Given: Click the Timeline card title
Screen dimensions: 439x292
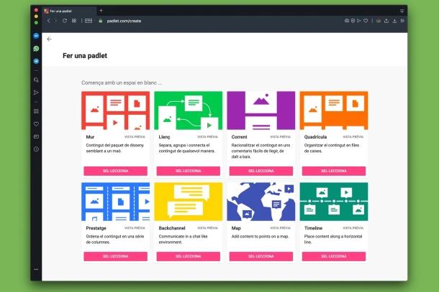Looking at the screenshot, I should click(x=313, y=228).
